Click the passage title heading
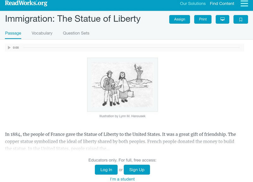 click(x=73, y=19)
